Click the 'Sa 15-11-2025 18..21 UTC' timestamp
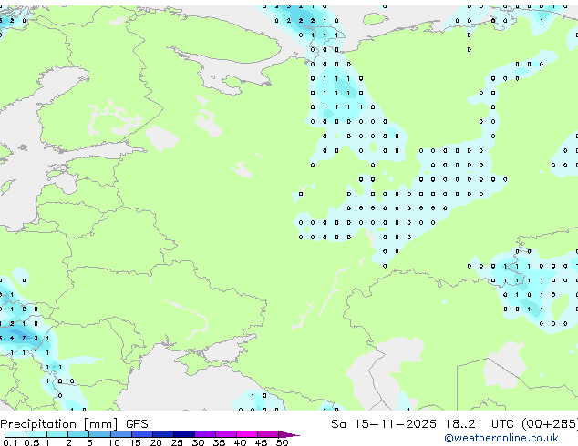Screen dimensions: 578x446 point(422,424)
